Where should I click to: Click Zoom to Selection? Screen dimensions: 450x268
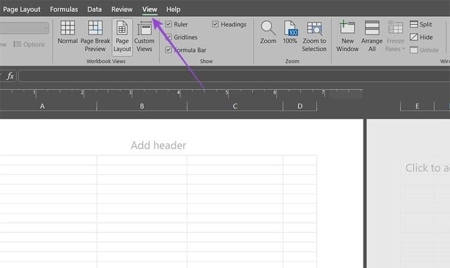point(314,35)
